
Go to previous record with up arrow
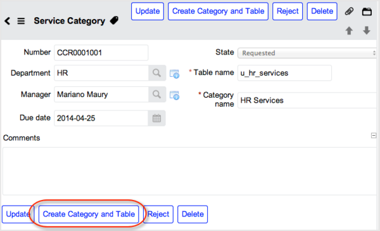[x=349, y=30]
